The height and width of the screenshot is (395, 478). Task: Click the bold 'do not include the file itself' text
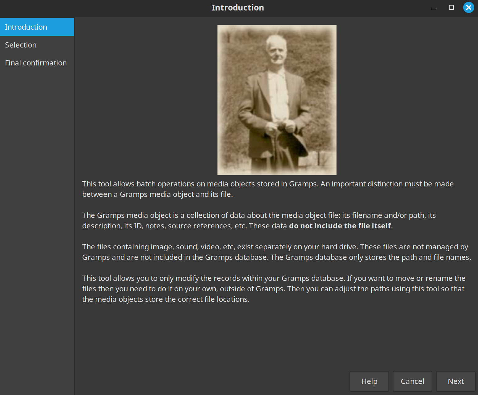coord(340,226)
